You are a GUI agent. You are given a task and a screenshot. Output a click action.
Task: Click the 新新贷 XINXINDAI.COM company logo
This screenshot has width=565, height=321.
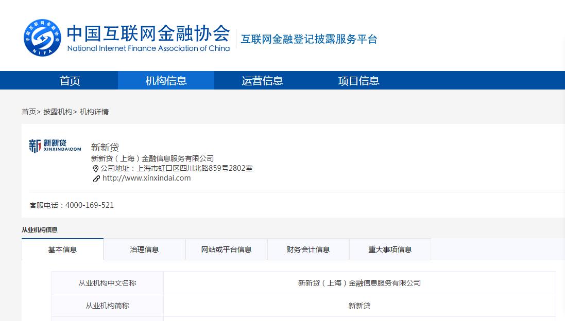(x=55, y=146)
